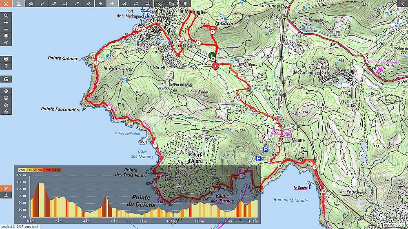
Task: Click route waypoint 12 near la Galère
Action: point(324,191)
